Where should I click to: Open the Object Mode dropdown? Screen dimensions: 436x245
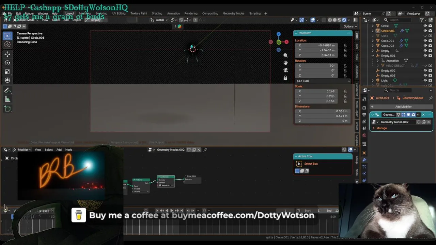25,20
